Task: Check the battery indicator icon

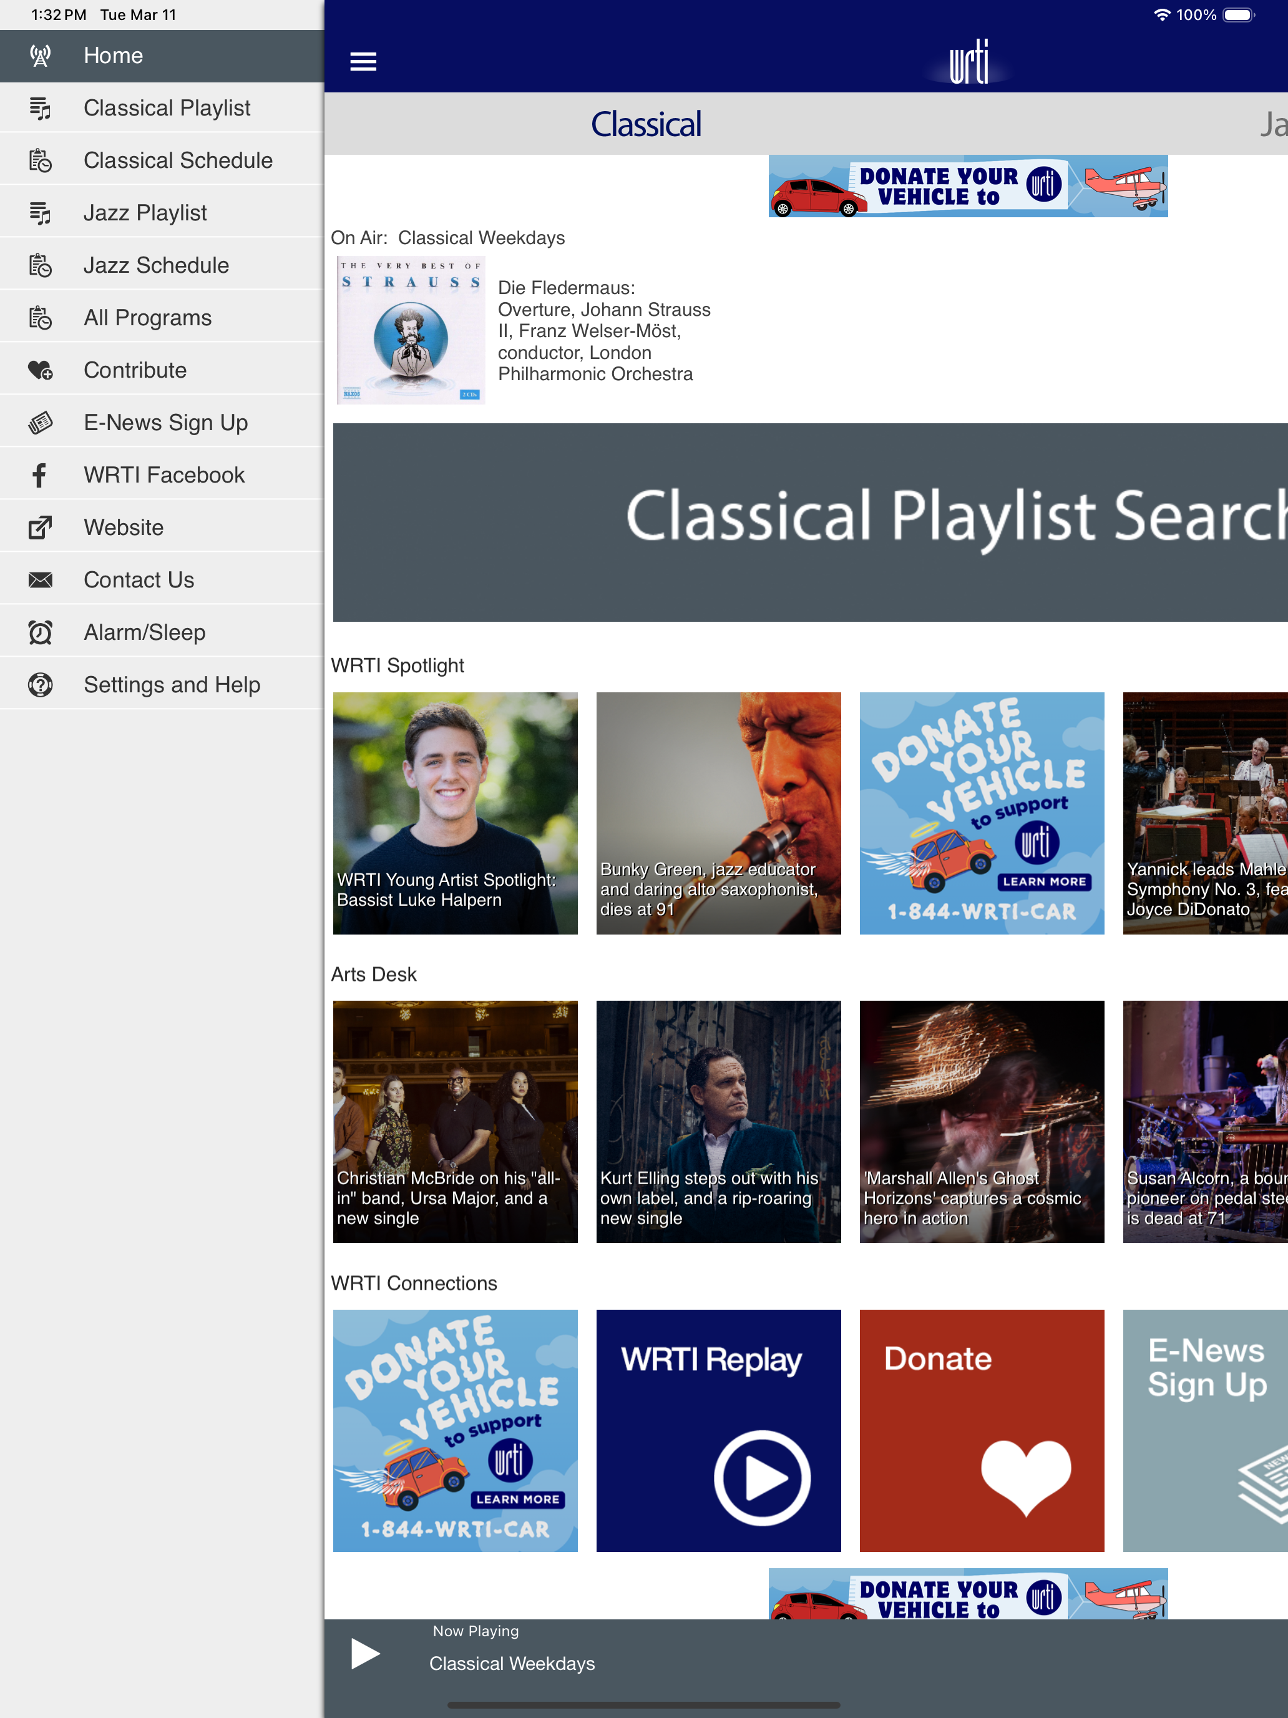Action: pyautogui.click(x=1239, y=15)
